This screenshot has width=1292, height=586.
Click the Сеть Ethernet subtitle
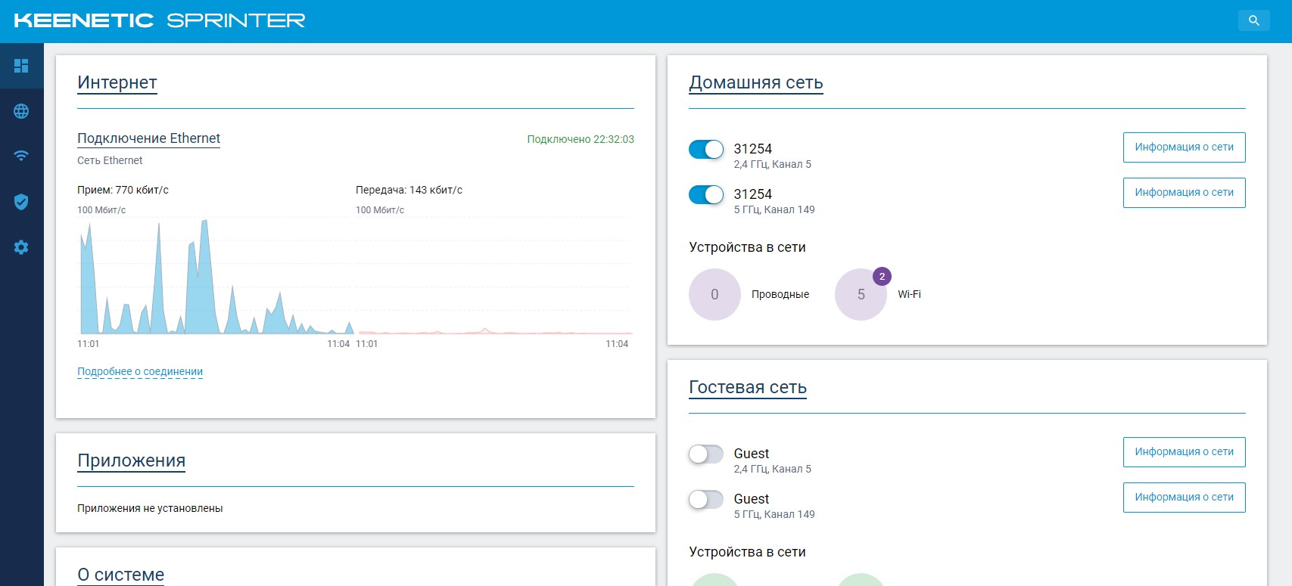coord(110,160)
